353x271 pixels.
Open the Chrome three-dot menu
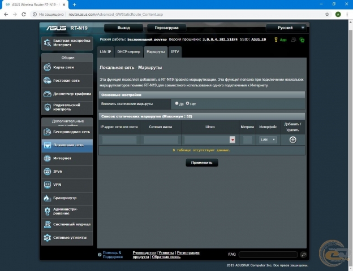coord(347,14)
